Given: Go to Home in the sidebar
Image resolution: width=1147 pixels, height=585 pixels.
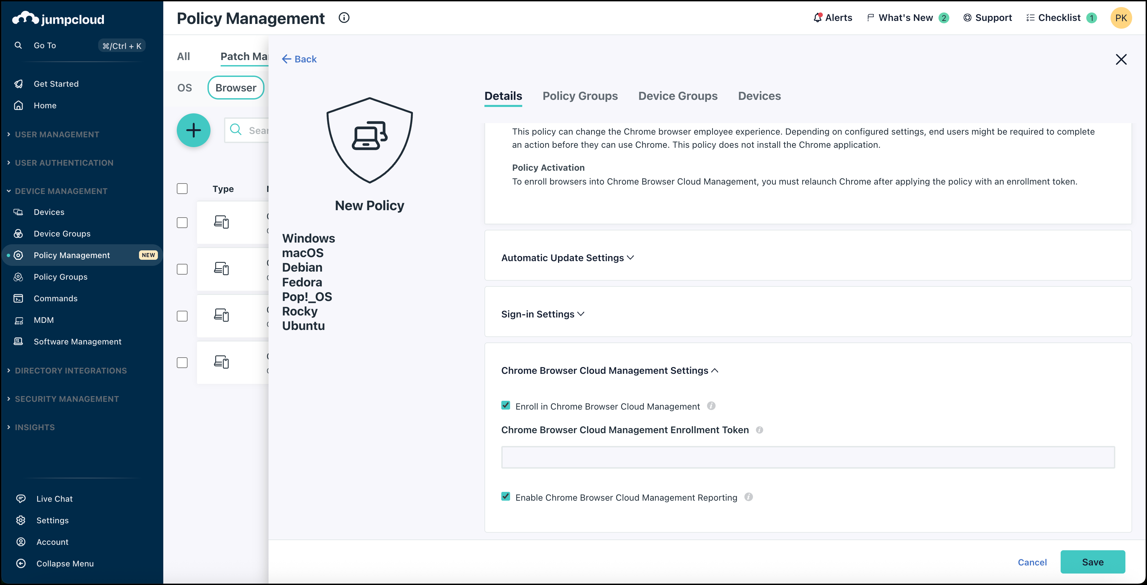Looking at the screenshot, I should point(45,106).
